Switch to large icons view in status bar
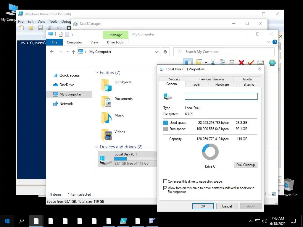 pos(274,194)
